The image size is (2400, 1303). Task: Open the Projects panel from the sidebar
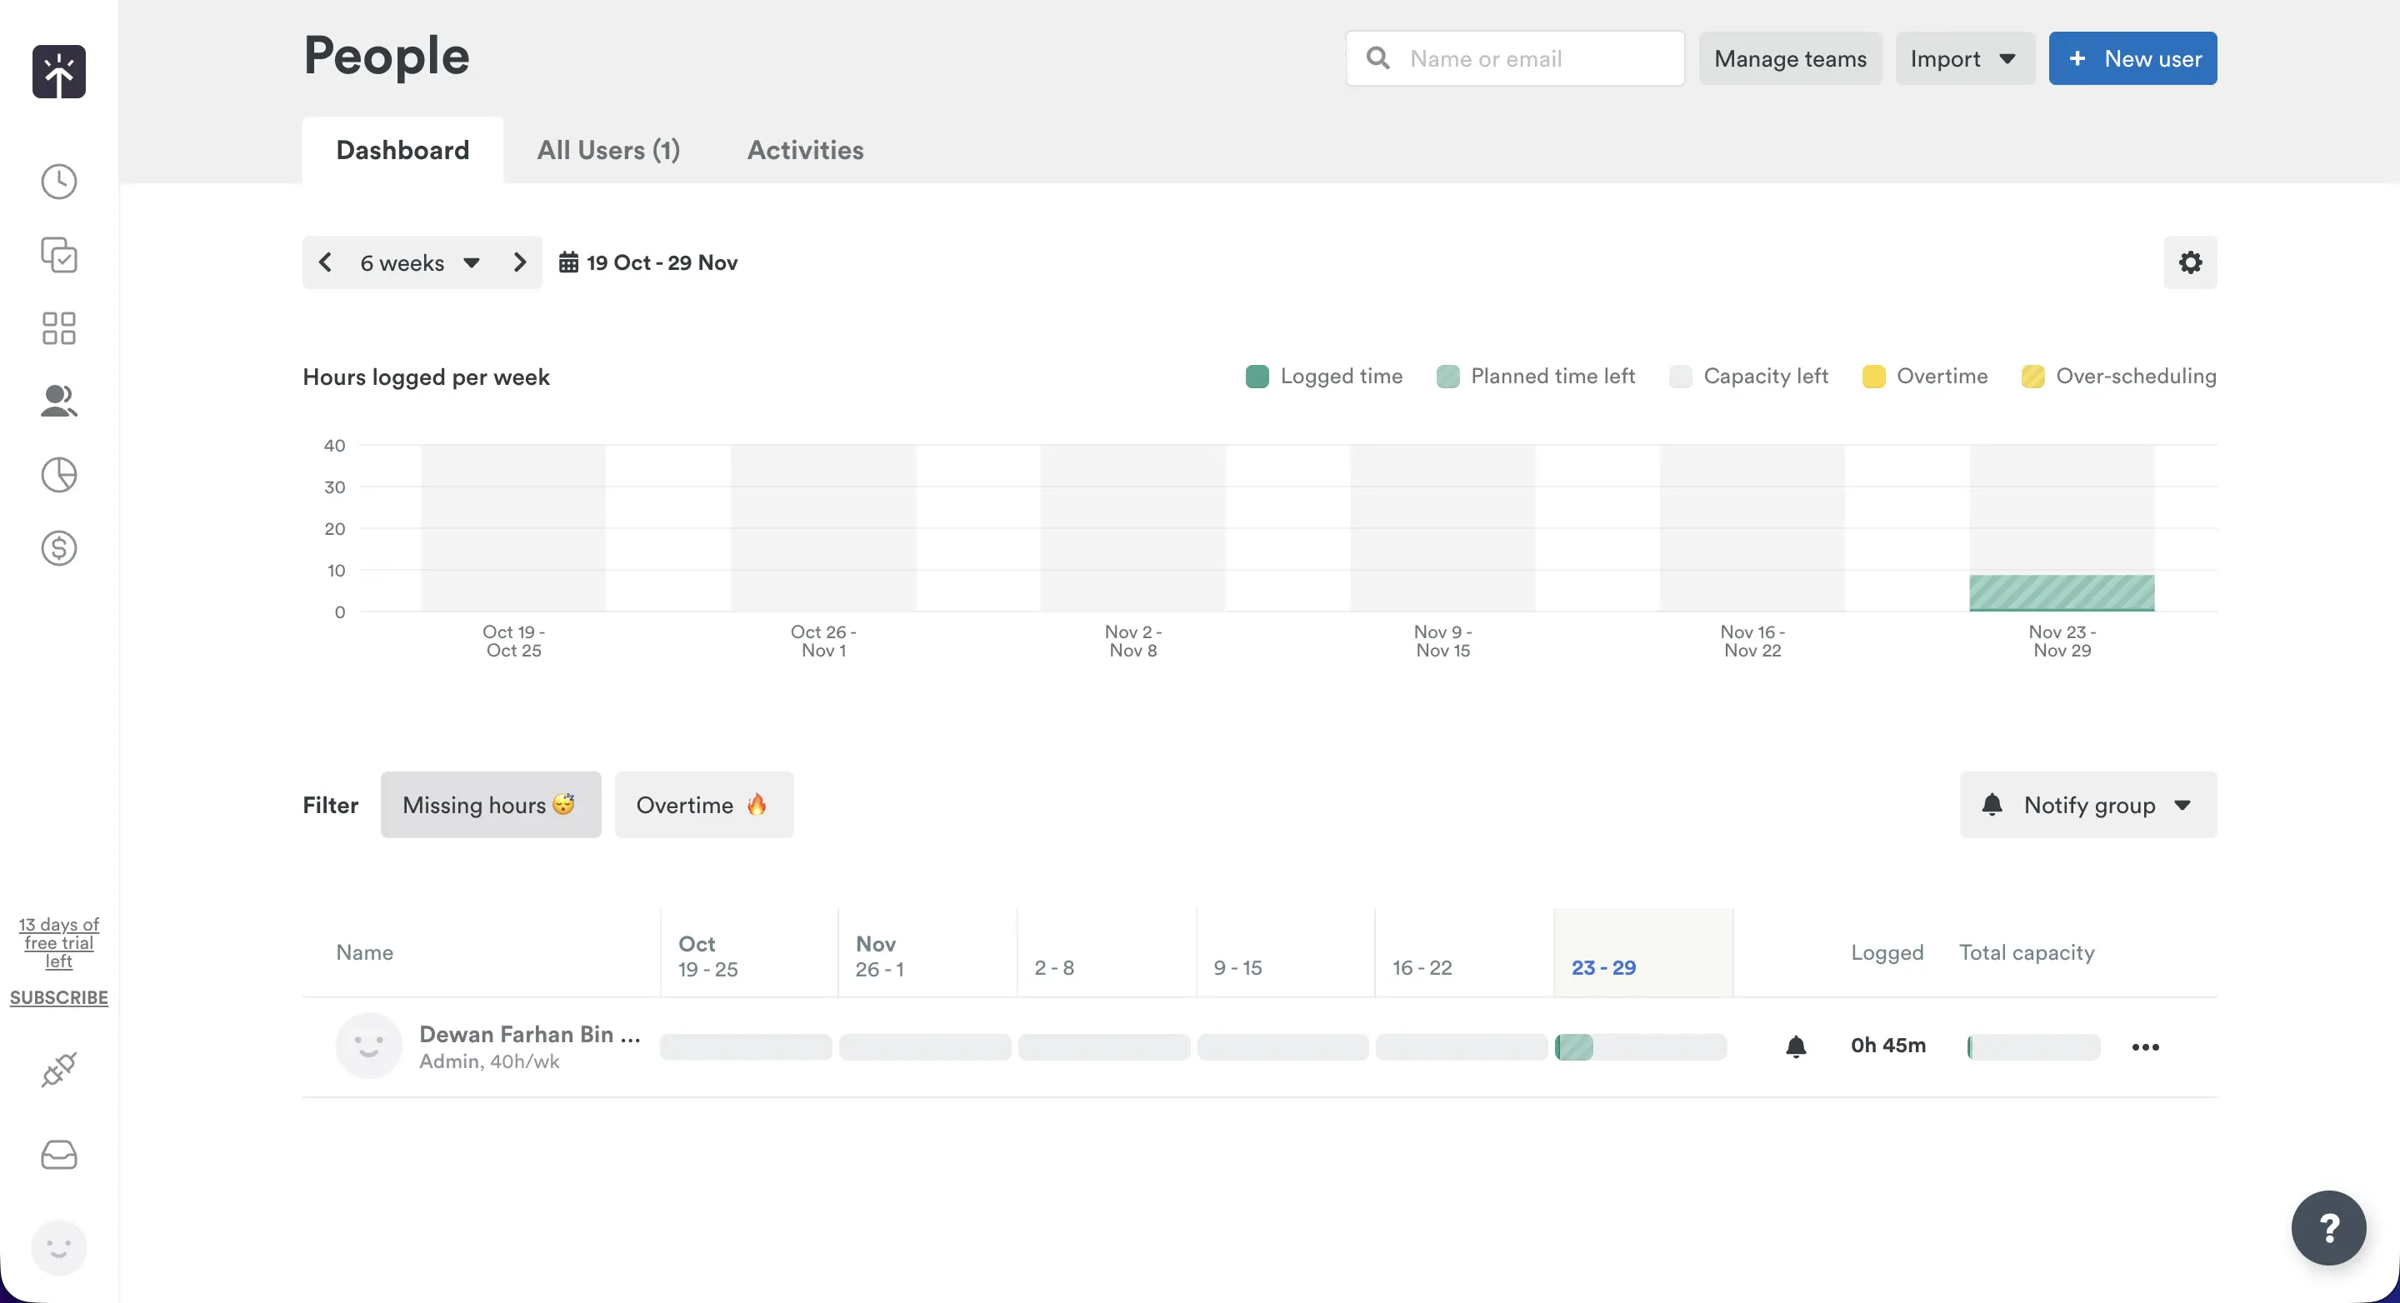click(x=58, y=255)
